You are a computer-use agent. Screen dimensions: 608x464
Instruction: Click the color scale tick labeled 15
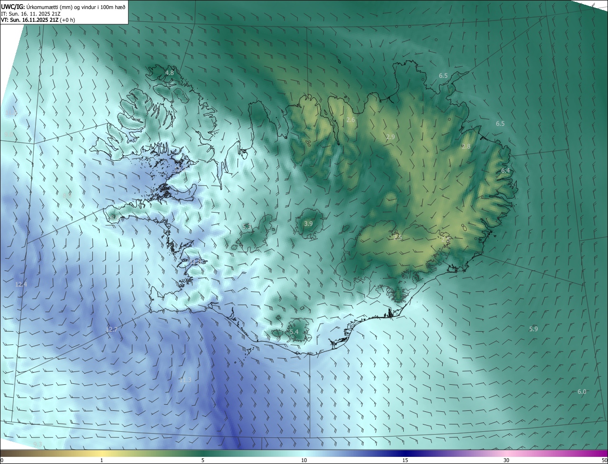(x=405, y=460)
